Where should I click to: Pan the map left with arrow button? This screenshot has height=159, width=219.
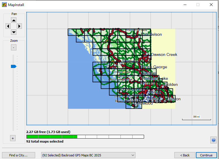8,26
